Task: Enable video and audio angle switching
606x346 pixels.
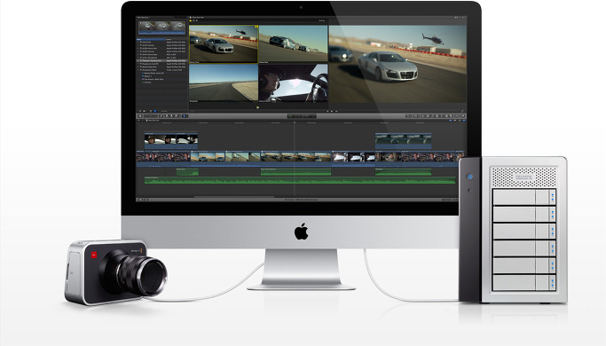Action: pyautogui.click(x=191, y=20)
